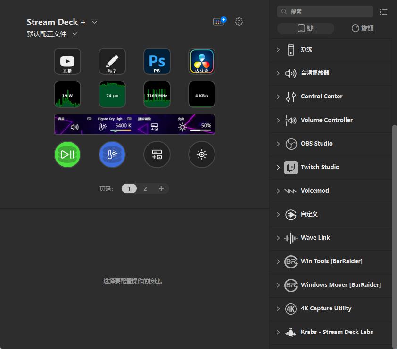Click the Volume Controller plugin icon
397x349 pixels.
[291, 121]
